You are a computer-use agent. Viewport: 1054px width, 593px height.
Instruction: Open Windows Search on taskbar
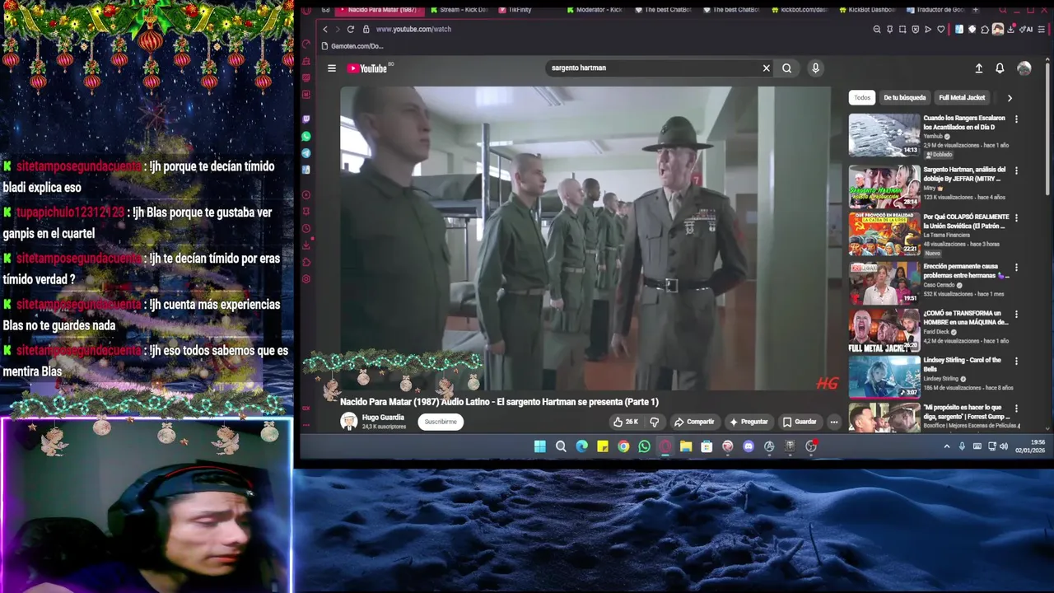pyautogui.click(x=561, y=446)
